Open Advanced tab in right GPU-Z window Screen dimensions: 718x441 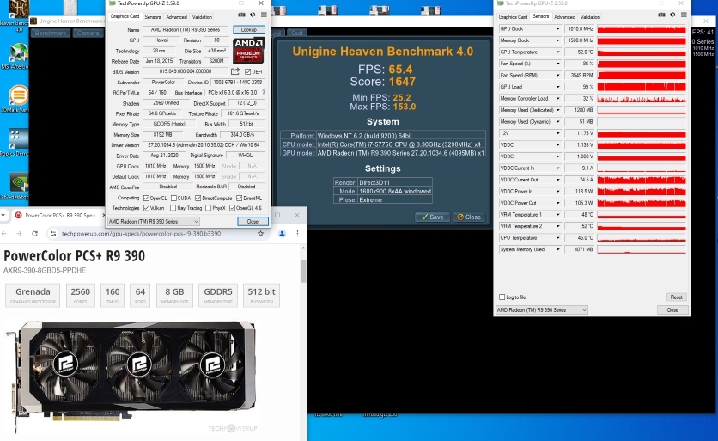pos(564,17)
